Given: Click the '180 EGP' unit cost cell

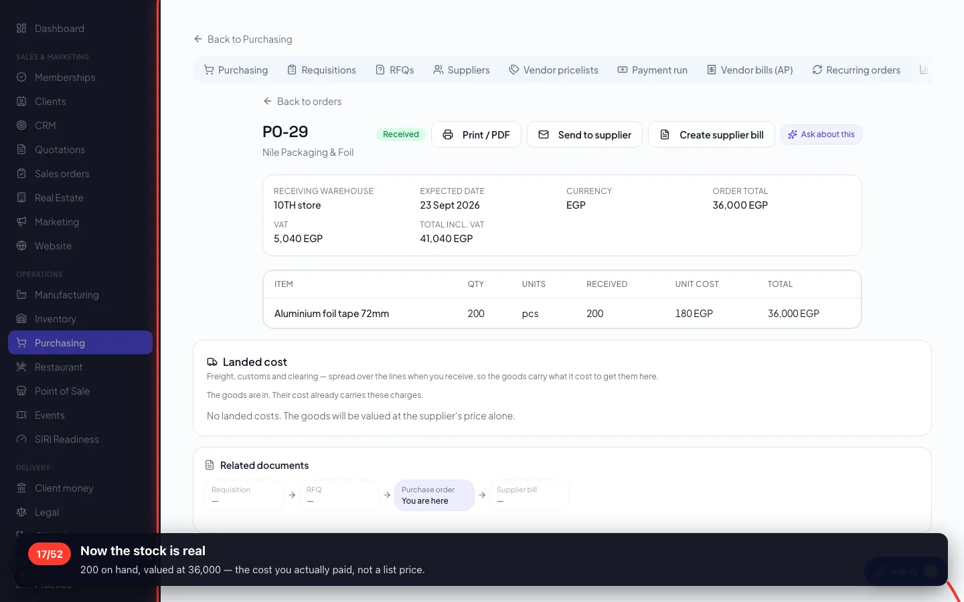Looking at the screenshot, I should pos(694,313).
